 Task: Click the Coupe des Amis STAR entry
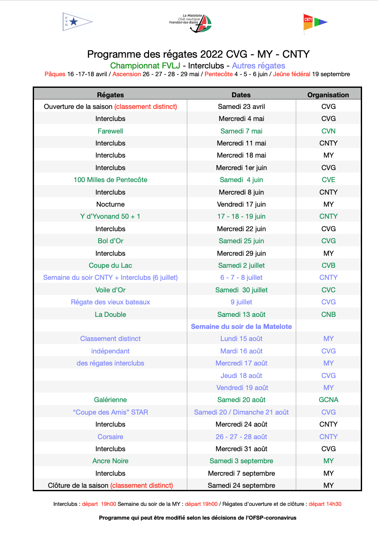click(x=110, y=412)
